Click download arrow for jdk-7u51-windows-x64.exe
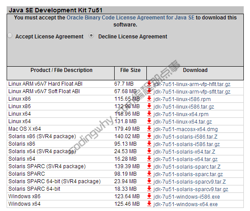Screen dimensions: 250x211 click(x=149, y=203)
